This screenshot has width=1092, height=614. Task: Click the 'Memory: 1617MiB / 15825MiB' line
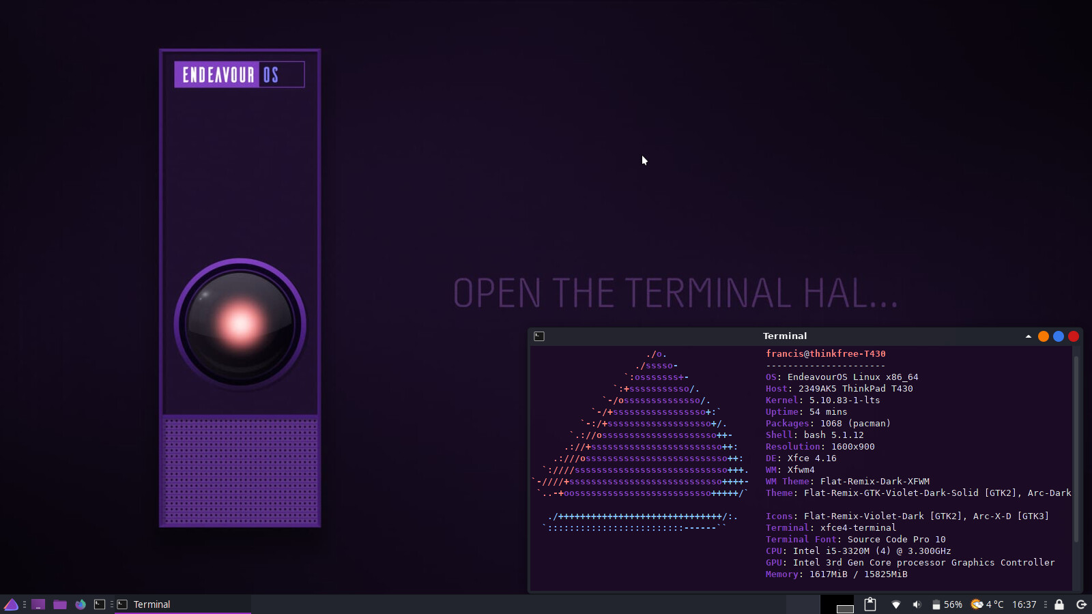(837, 574)
